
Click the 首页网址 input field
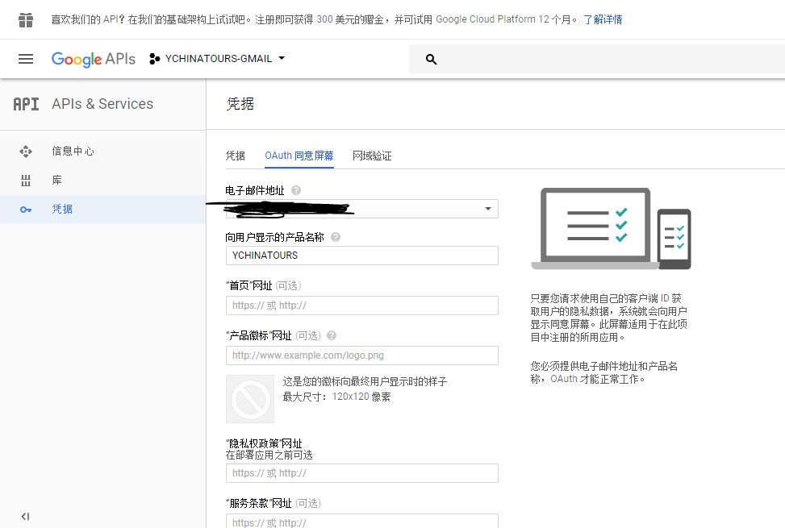(x=362, y=306)
